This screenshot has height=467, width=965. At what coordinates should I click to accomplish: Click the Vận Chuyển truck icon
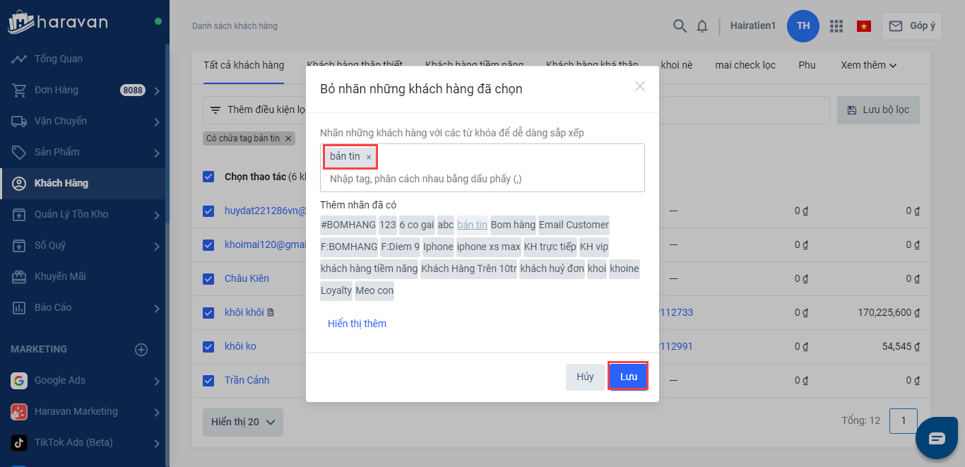pos(19,121)
